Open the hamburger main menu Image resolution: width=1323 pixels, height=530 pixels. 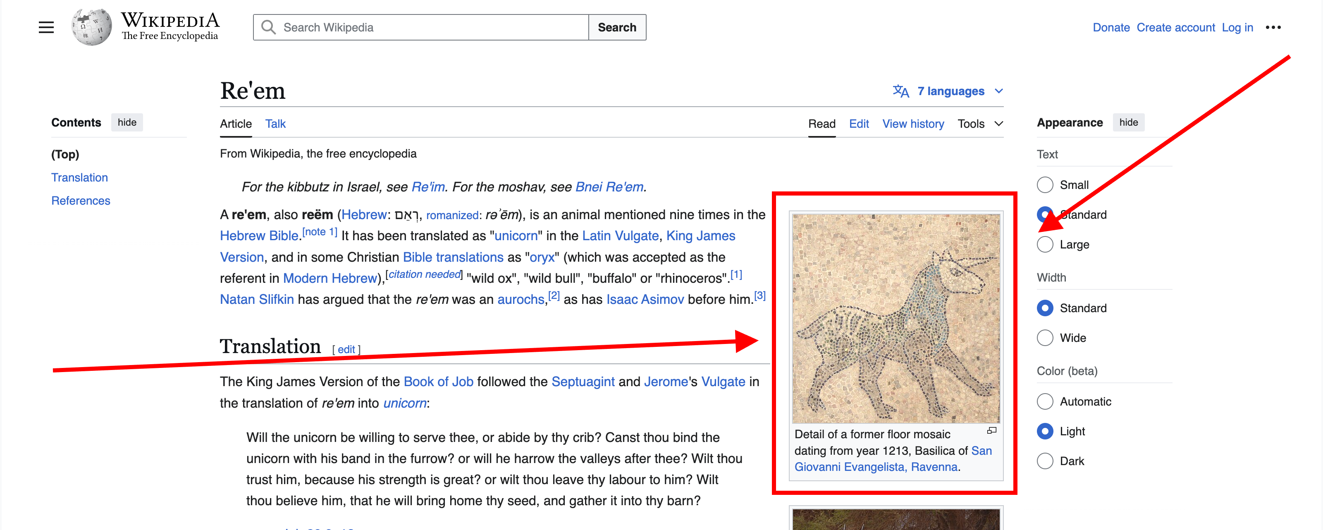tap(46, 27)
